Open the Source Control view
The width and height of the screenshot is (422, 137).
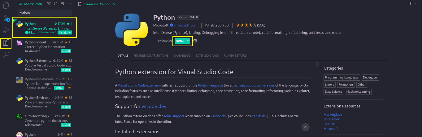tap(6, 18)
